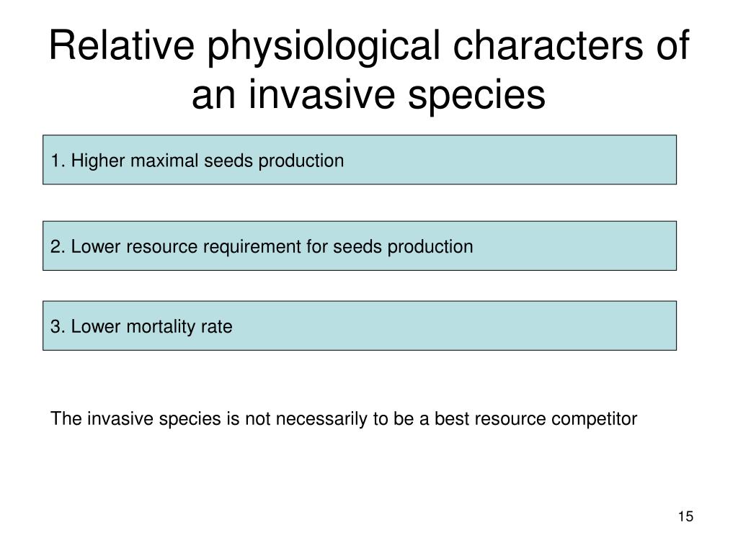Select the word 'characters' in the title

(x=548, y=45)
